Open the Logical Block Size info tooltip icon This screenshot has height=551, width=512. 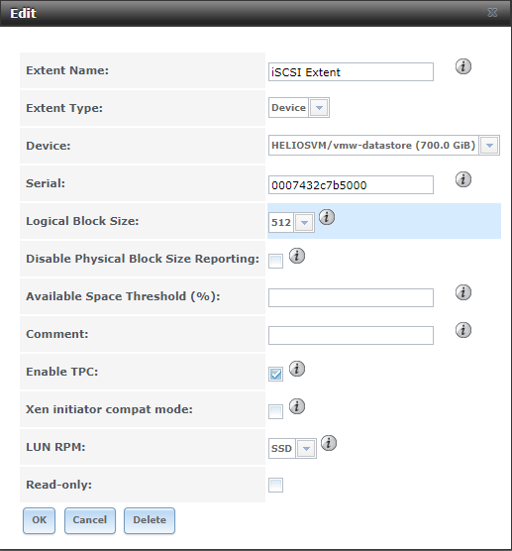(327, 217)
